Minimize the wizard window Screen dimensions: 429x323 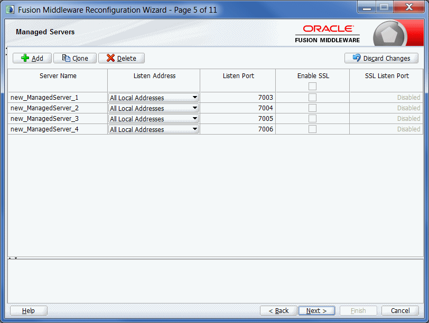[367, 7]
